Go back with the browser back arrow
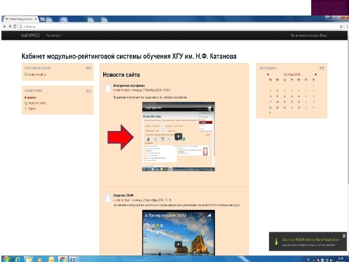Viewport: 349px width, 262px height. point(5,26)
